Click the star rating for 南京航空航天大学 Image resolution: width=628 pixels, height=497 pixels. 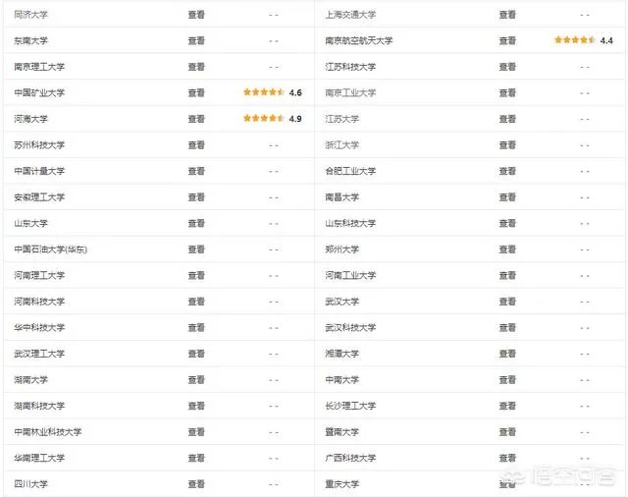(x=575, y=40)
